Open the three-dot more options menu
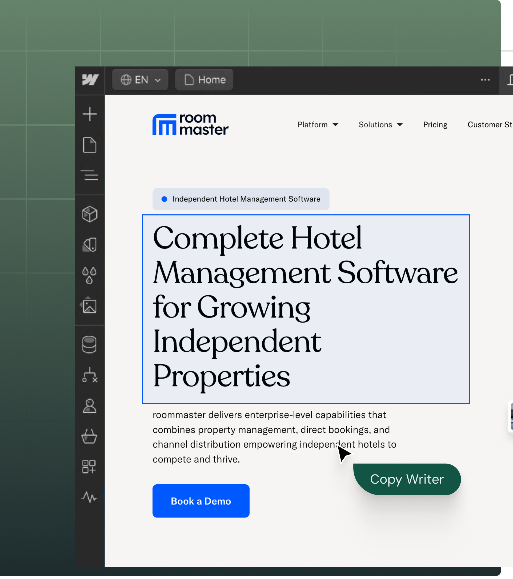 (x=485, y=80)
